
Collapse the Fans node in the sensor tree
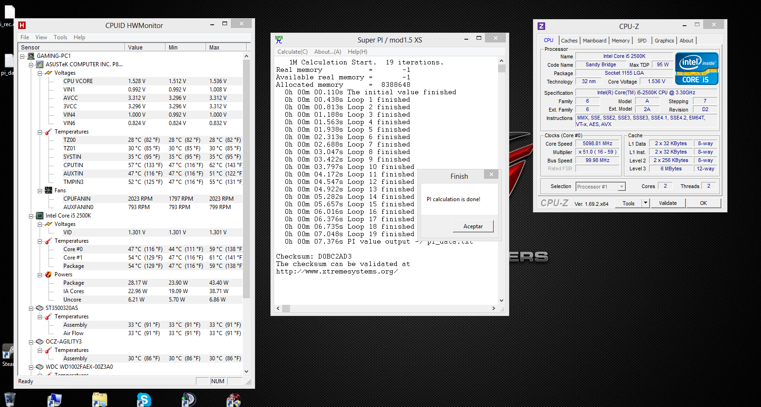(x=40, y=190)
